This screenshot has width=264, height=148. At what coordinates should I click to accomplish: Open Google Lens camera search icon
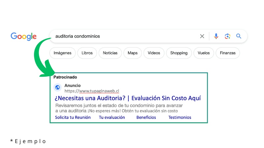click(x=227, y=36)
